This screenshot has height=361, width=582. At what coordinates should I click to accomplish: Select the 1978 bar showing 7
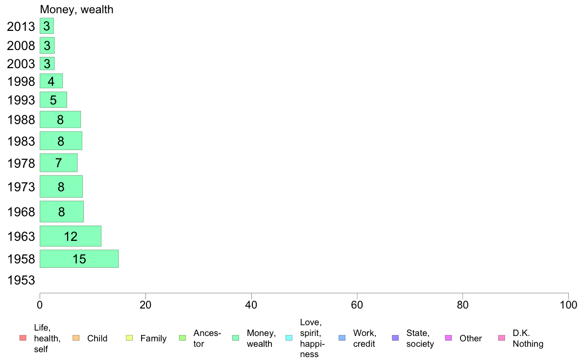pyautogui.click(x=59, y=163)
